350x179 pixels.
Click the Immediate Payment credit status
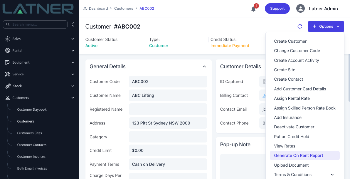point(230,46)
